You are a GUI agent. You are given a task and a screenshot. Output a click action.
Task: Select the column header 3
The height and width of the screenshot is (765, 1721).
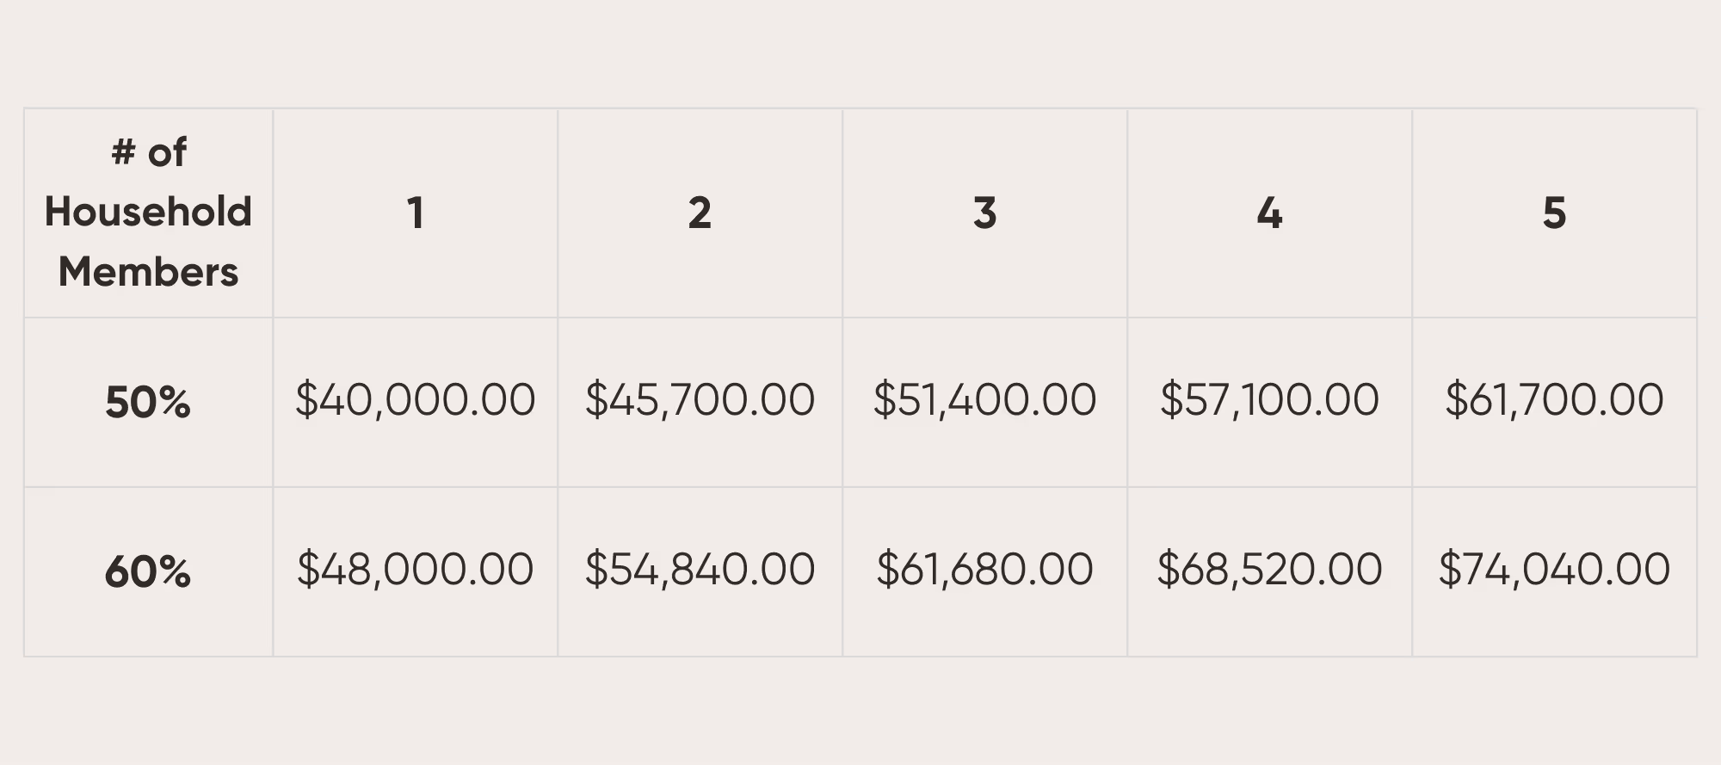point(985,213)
